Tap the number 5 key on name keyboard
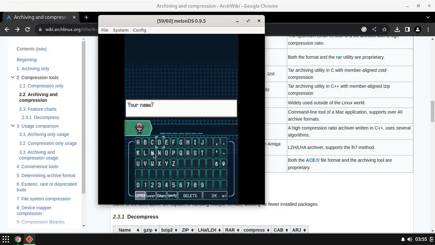This screenshot has width=435, height=245. [x=174, y=185]
